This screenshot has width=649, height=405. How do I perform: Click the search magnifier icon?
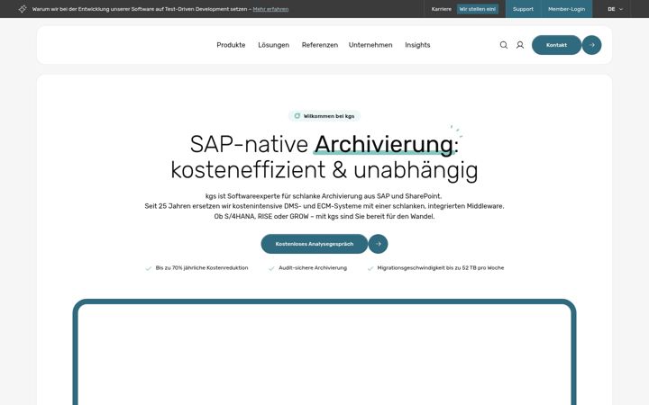[x=503, y=45]
